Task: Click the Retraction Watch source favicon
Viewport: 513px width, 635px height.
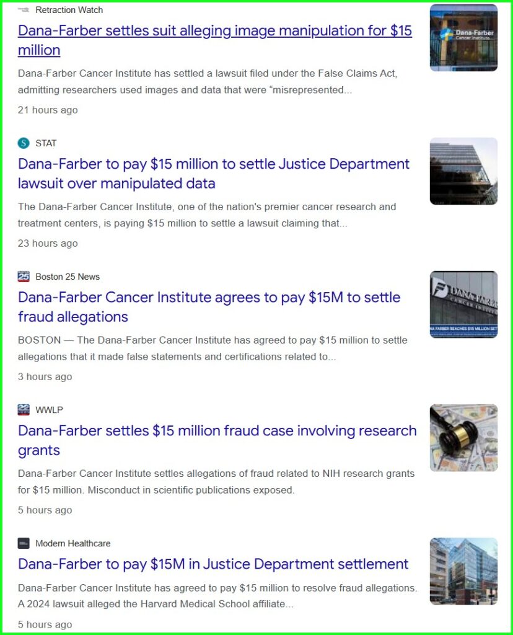Action: pos(24,10)
